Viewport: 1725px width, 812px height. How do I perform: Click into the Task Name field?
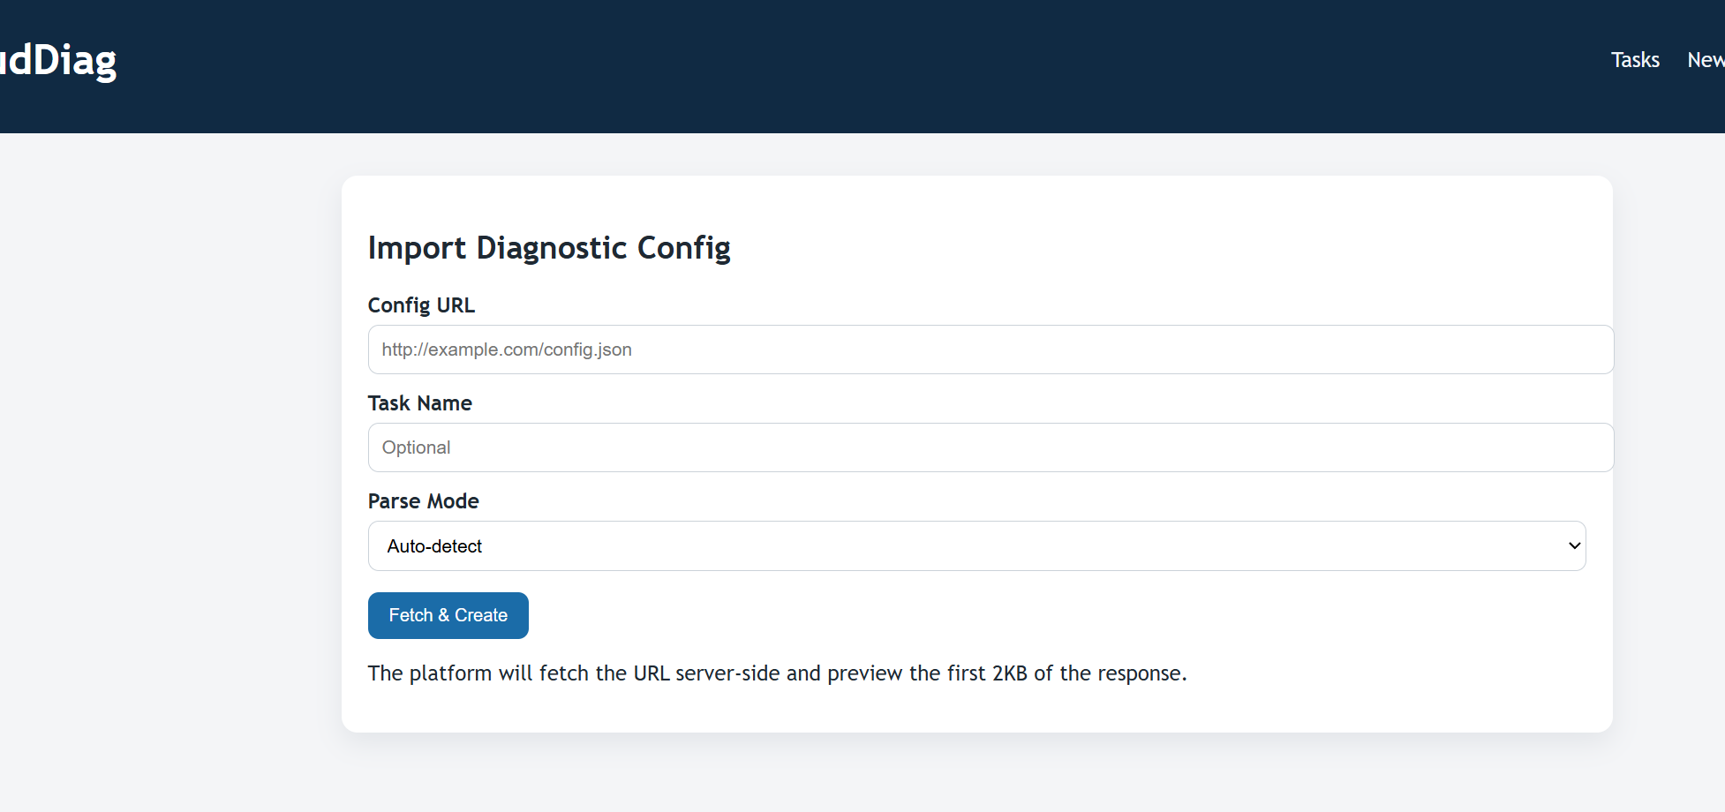(990, 447)
